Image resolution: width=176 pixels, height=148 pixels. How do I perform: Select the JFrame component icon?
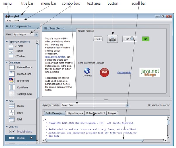(12, 47)
